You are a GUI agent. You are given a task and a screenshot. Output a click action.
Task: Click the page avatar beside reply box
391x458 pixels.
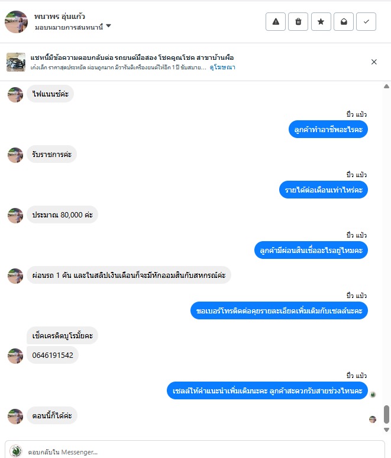pos(16,451)
